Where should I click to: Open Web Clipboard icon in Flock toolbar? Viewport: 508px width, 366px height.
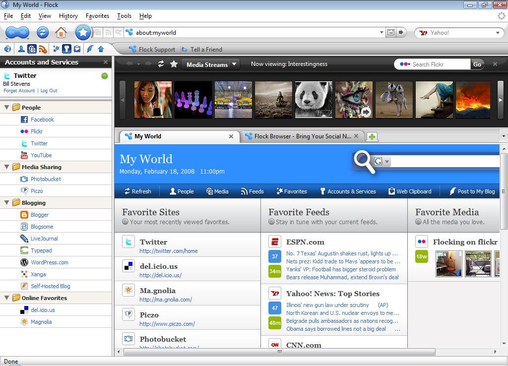(77, 49)
